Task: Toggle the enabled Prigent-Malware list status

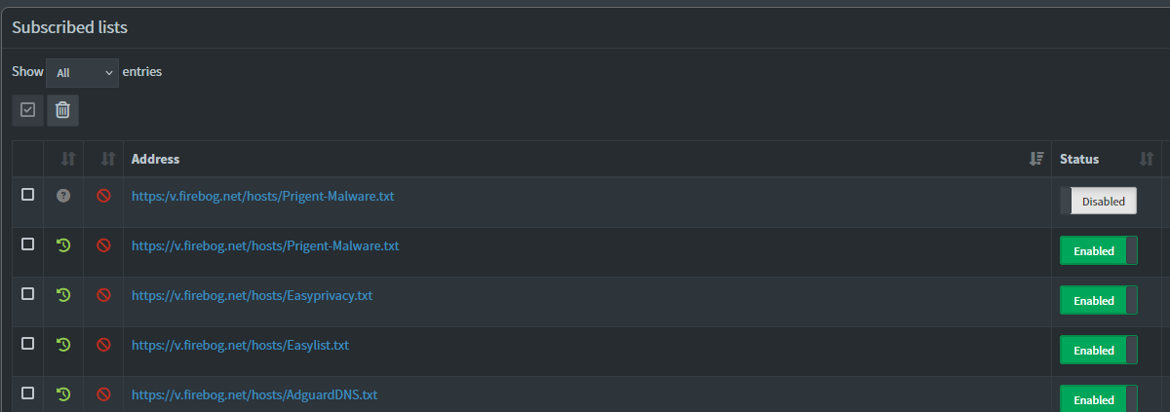Action: click(1099, 250)
